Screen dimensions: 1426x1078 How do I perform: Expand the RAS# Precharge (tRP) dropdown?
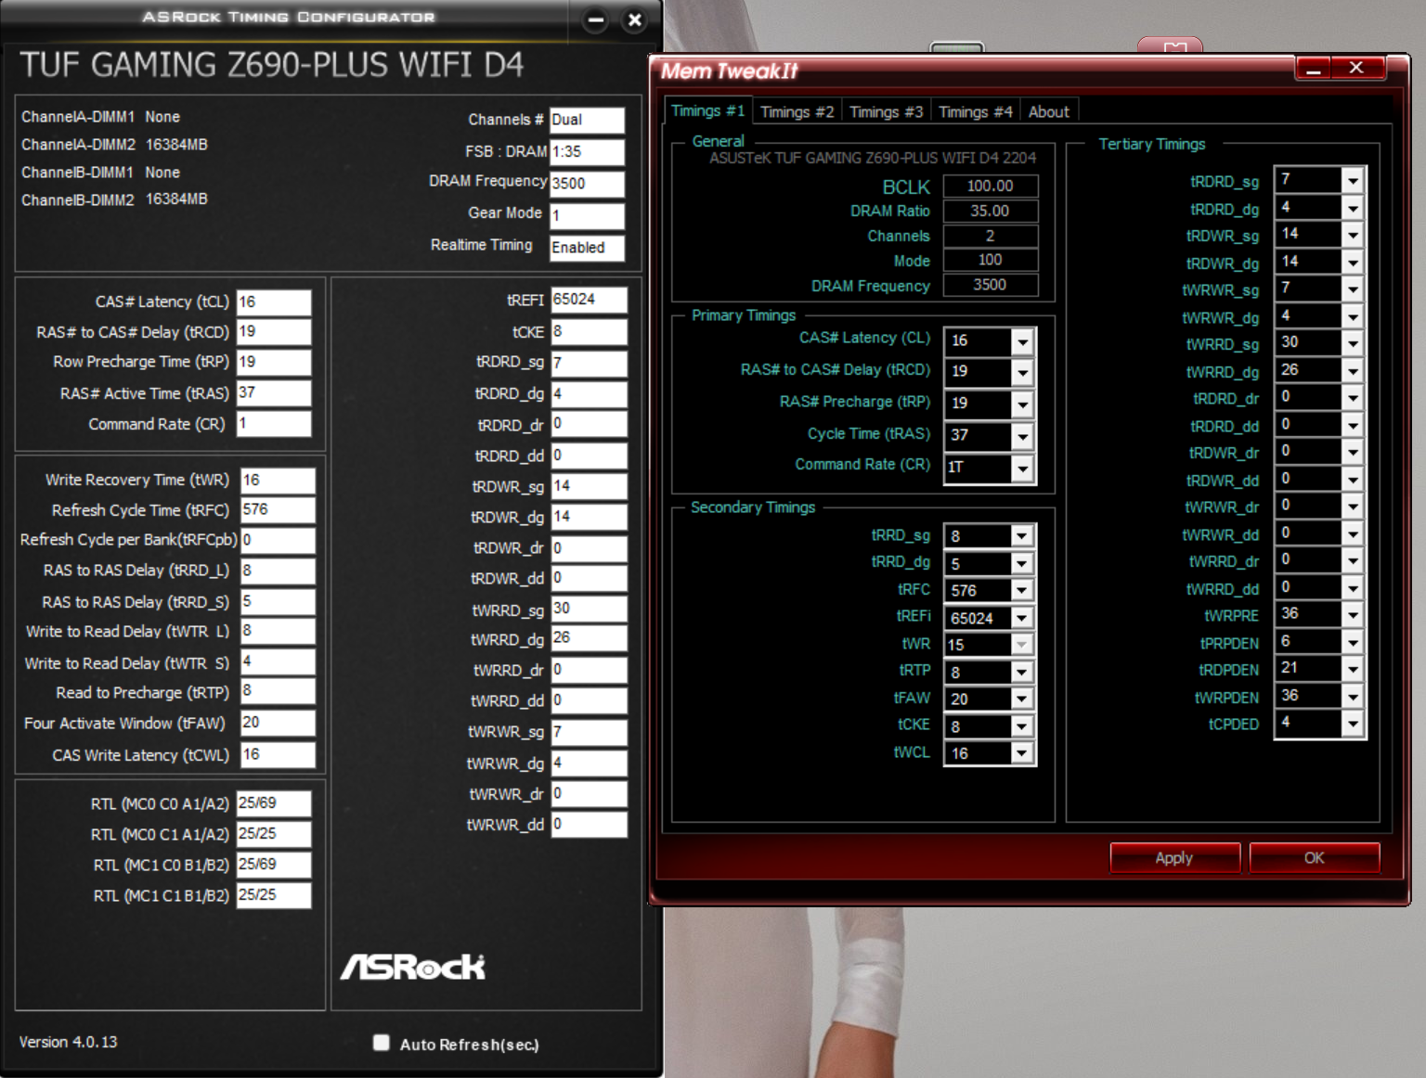tap(1022, 404)
